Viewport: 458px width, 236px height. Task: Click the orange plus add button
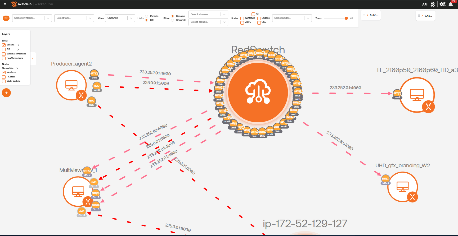click(x=6, y=93)
